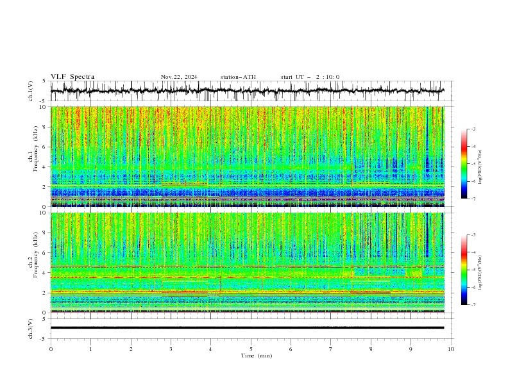The image size is (508, 392).
Task: Click the date 'Nov.22, 2024'
Action: pos(179,77)
